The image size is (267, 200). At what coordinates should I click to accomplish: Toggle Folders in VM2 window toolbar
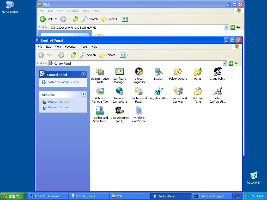pyautogui.click(x=109, y=19)
